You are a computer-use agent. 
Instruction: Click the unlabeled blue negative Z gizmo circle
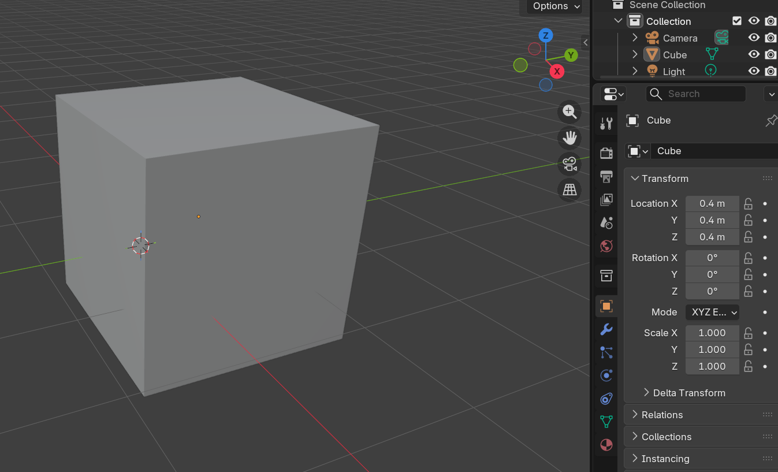point(546,85)
